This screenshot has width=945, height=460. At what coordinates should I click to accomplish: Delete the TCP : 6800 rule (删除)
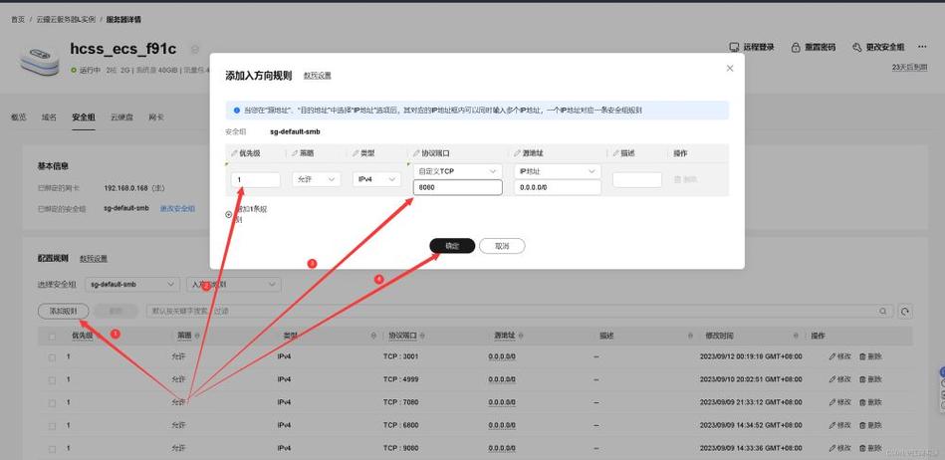tap(870, 425)
